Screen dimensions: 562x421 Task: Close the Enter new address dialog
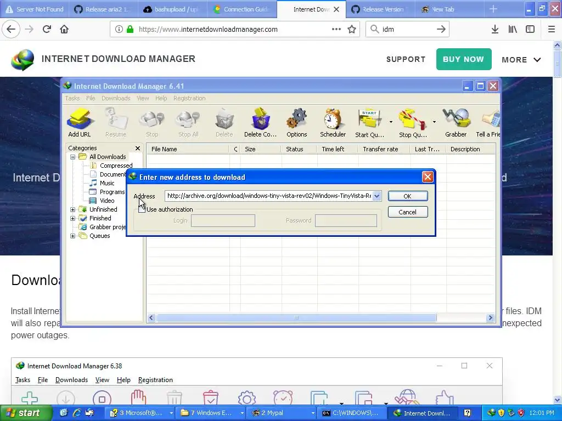[427, 177]
